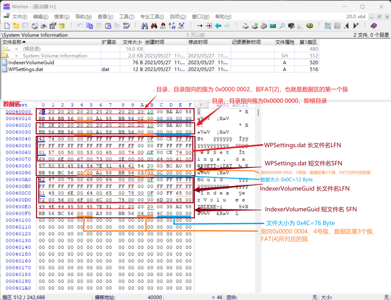Image resolution: width=391 pixels, height=300 pixels.
Task: Click the offset 000400E0 in hex view
Action: point(18,207)
